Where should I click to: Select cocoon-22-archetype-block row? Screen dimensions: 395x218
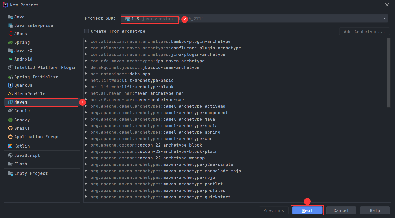click(236, 145)
